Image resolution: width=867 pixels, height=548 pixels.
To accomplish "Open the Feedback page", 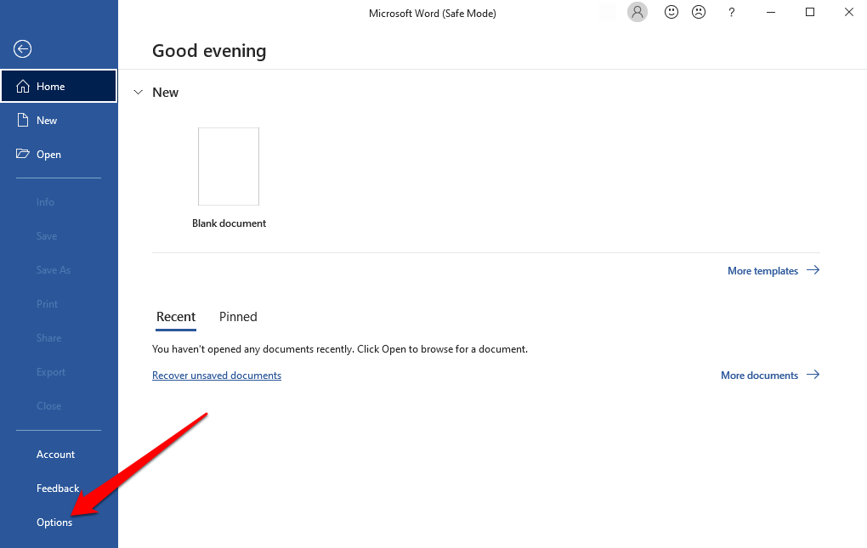I will [58, 489].
